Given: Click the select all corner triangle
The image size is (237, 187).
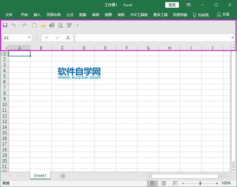Looking at the screenshot, I should click(6, 48).
